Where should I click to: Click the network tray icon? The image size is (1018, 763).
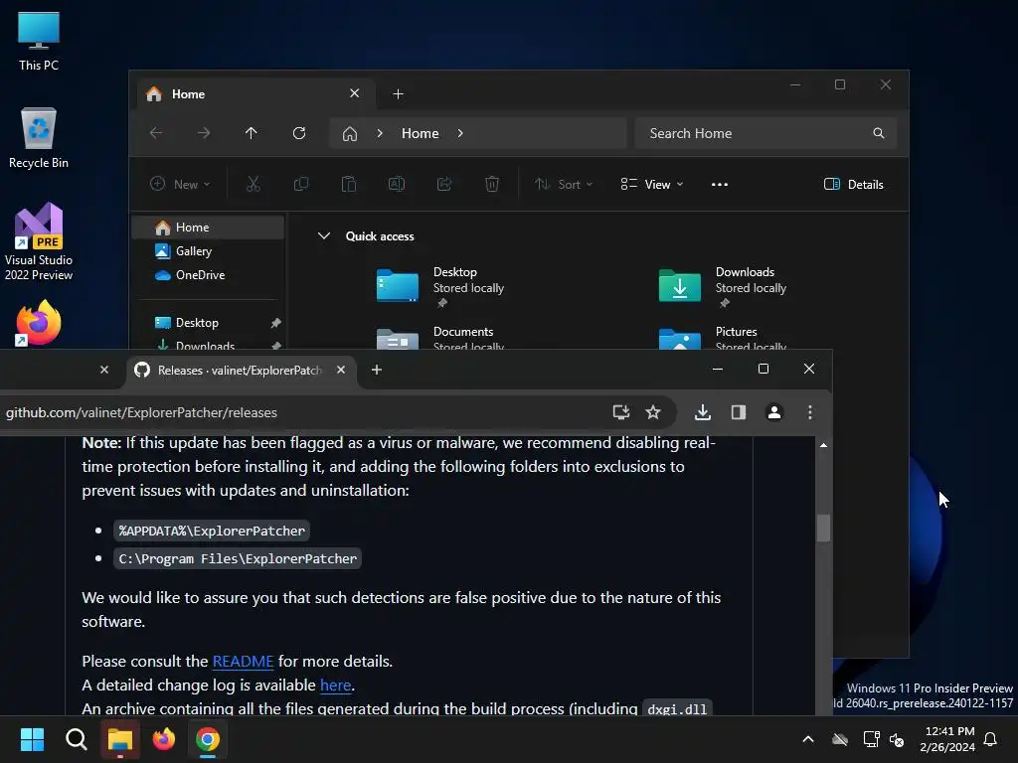tap(871, 739)
